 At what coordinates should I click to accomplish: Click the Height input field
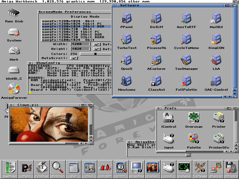coord(80,49)
